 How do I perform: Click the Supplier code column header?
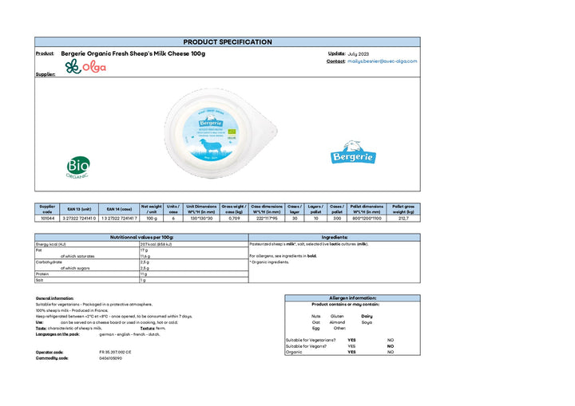tap(47, 209)
